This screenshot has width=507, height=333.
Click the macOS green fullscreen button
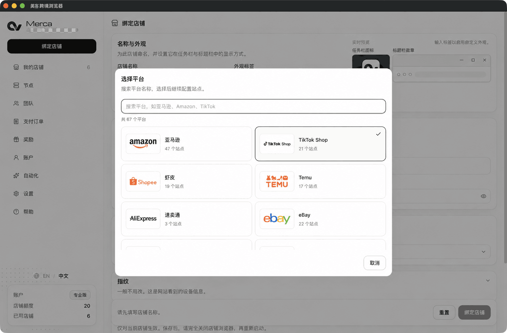click(x=22, y=6)
